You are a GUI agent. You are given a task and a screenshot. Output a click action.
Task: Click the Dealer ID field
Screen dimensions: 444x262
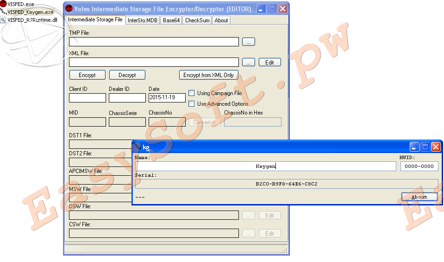[x=127, y=98]
